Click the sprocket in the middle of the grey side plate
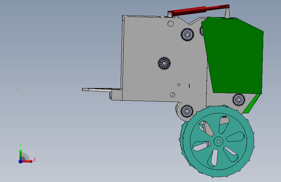This screenshot has width=281, height=182. [x=164, y=63]
